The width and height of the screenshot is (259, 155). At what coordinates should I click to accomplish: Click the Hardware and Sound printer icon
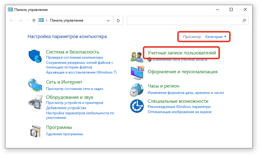pyautogui.click(x=35, y=102)
